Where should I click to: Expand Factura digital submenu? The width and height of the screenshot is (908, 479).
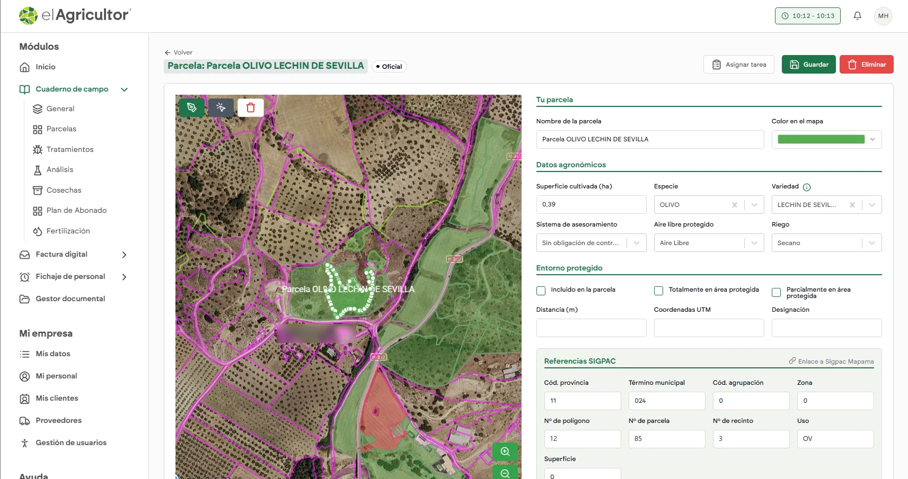click(x=125, y=255)
